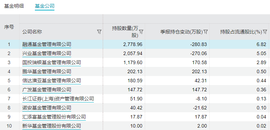Click the 序号 column header
The width and height of the screenshot is (270, 130).
(9, 27)
